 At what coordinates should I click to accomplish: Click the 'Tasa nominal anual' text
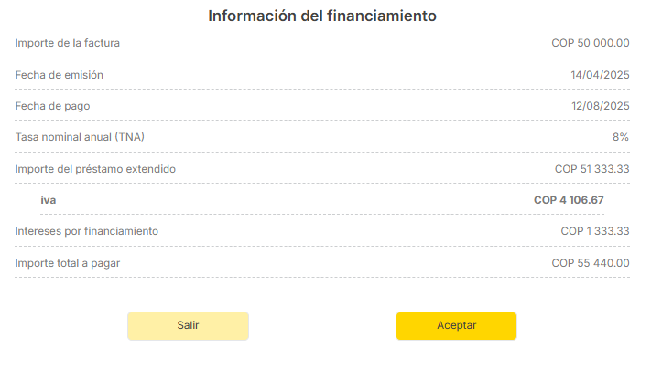point(63,137)
